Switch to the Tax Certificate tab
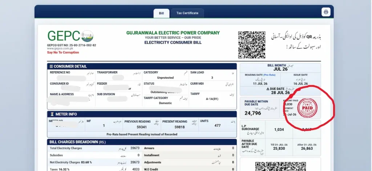 click(x=187, y=13)
